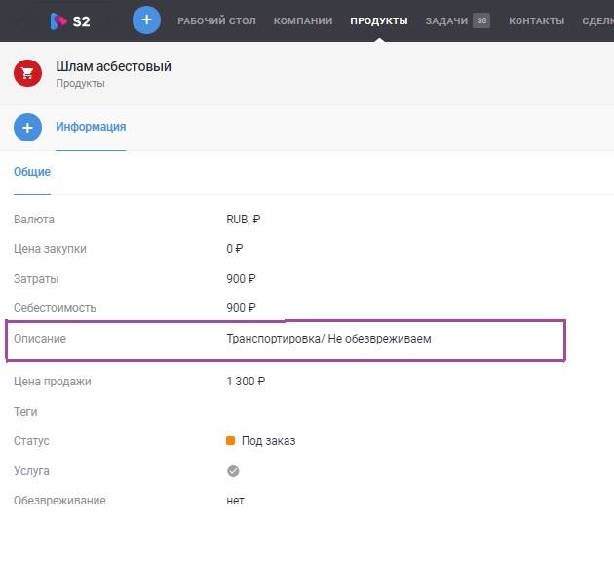
Task: Select the Продукты menu item
Action: (x=379, y=21)
